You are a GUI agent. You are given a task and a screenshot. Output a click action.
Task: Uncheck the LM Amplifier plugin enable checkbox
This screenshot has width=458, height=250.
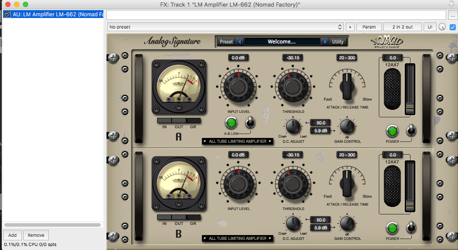coord(7,14)
